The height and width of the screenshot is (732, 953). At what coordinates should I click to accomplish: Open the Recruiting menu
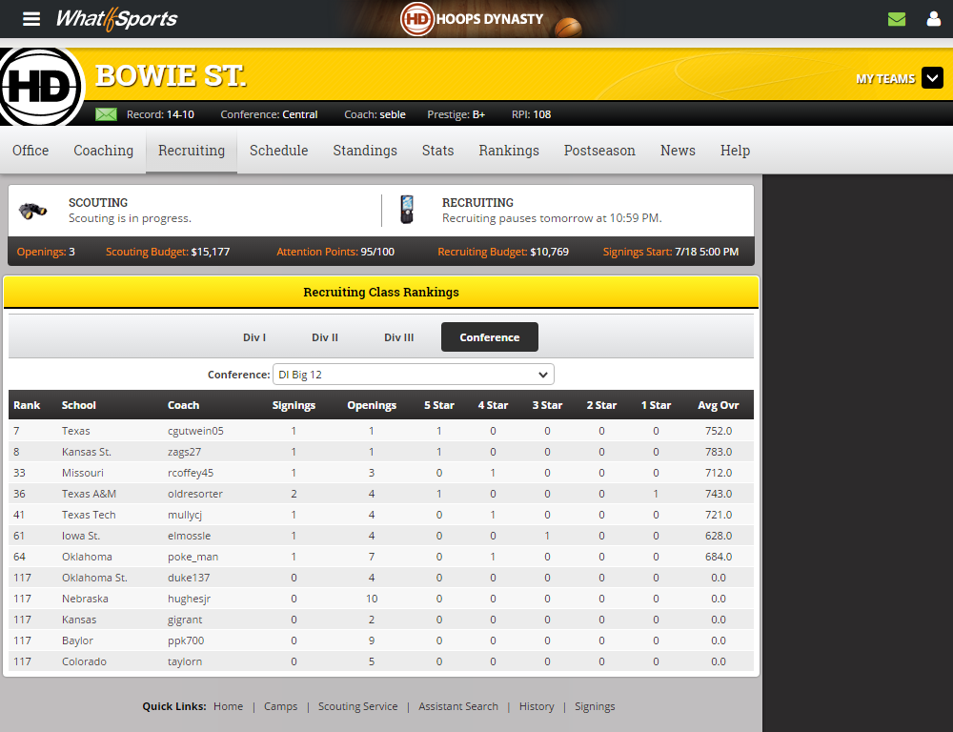coord(192,151)
